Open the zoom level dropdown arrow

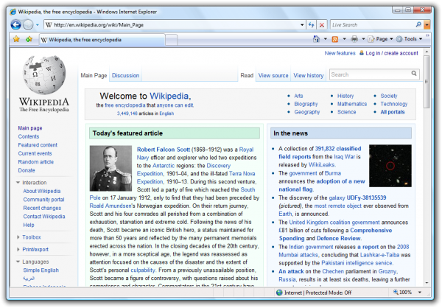point(420,293)
